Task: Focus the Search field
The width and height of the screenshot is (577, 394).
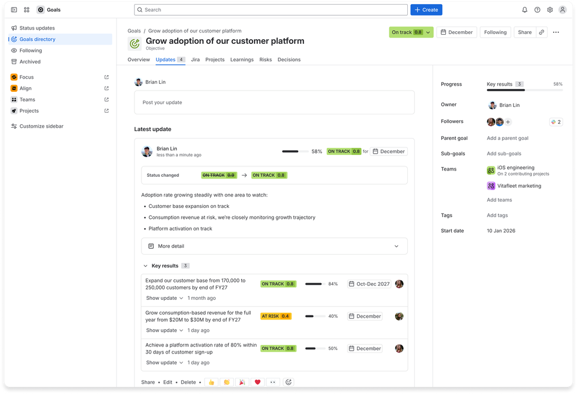Action: 271,10
